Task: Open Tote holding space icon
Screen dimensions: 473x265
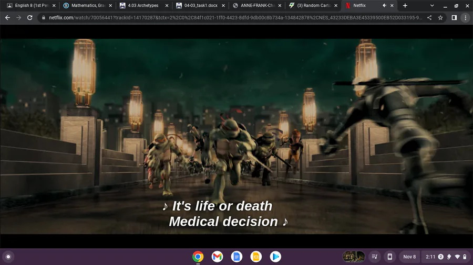Action: point(375,257)
